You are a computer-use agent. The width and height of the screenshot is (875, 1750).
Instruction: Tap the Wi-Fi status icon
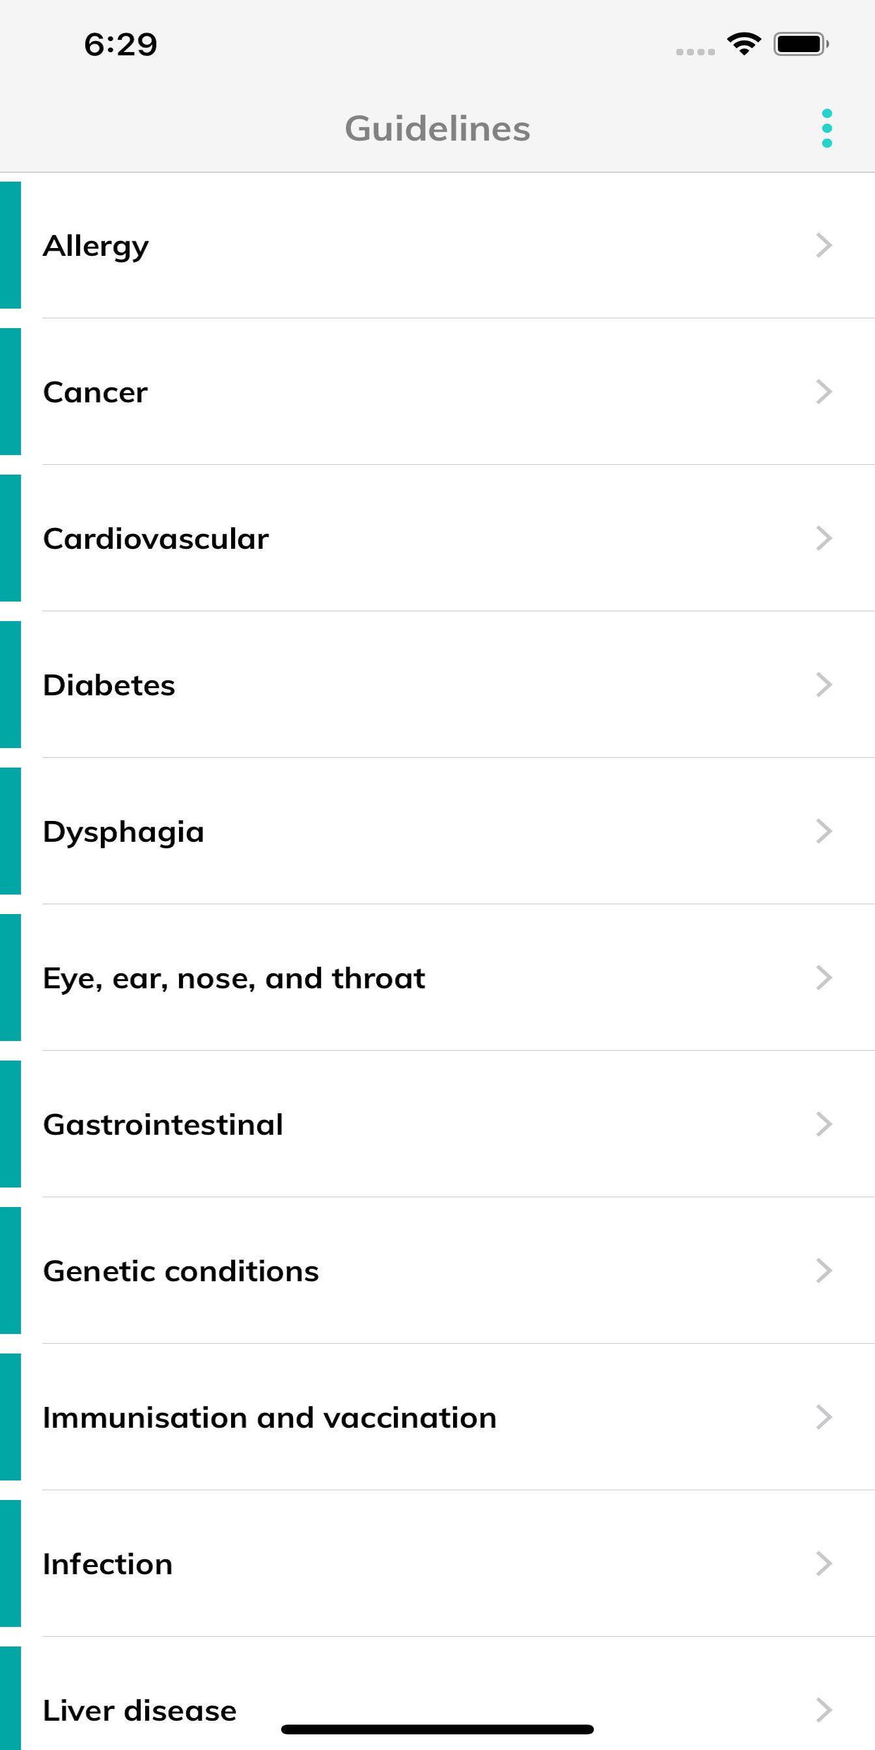point(744,44)
